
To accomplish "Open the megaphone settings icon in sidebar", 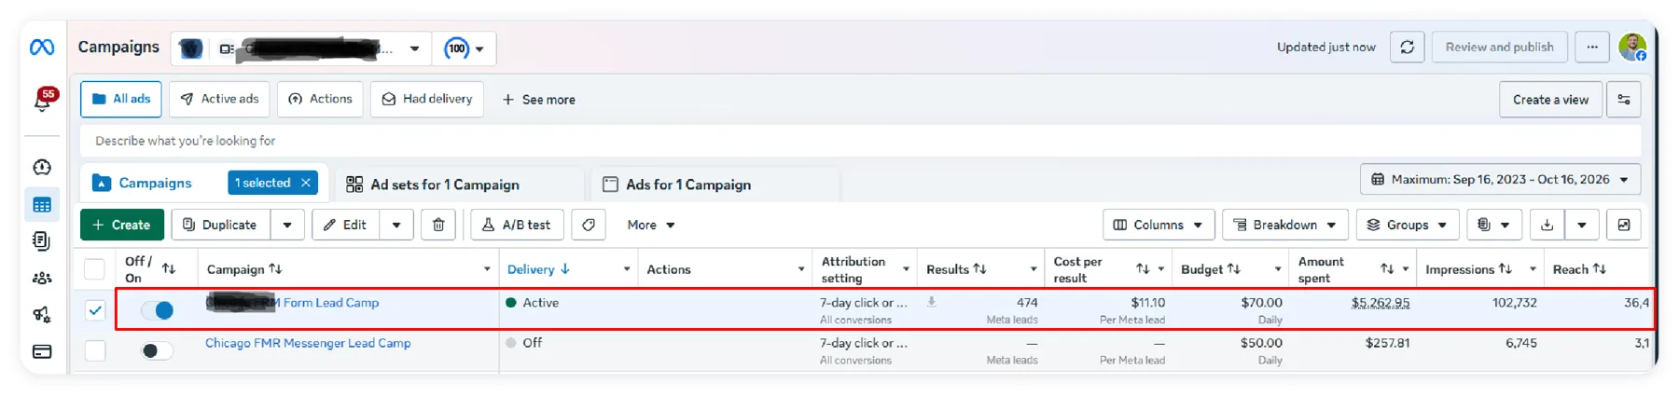I will click(x=42, y=315).
